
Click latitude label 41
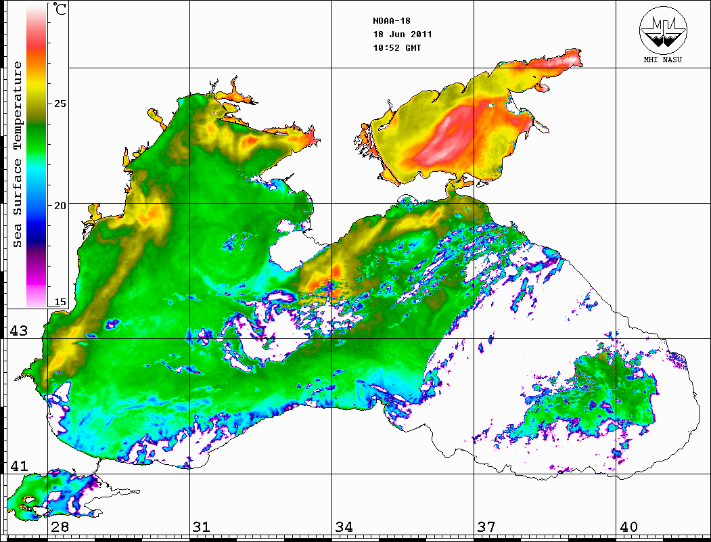pos(18,466)
